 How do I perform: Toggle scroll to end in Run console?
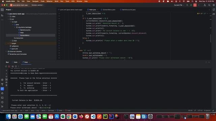6,79
